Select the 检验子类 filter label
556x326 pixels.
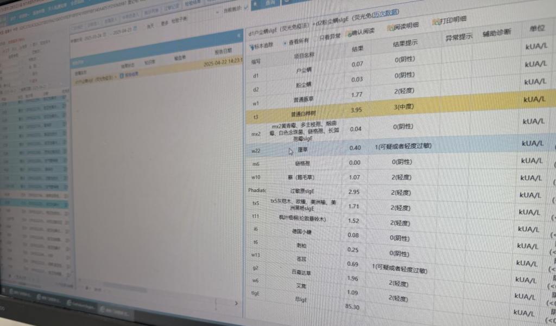click(179, 20)
